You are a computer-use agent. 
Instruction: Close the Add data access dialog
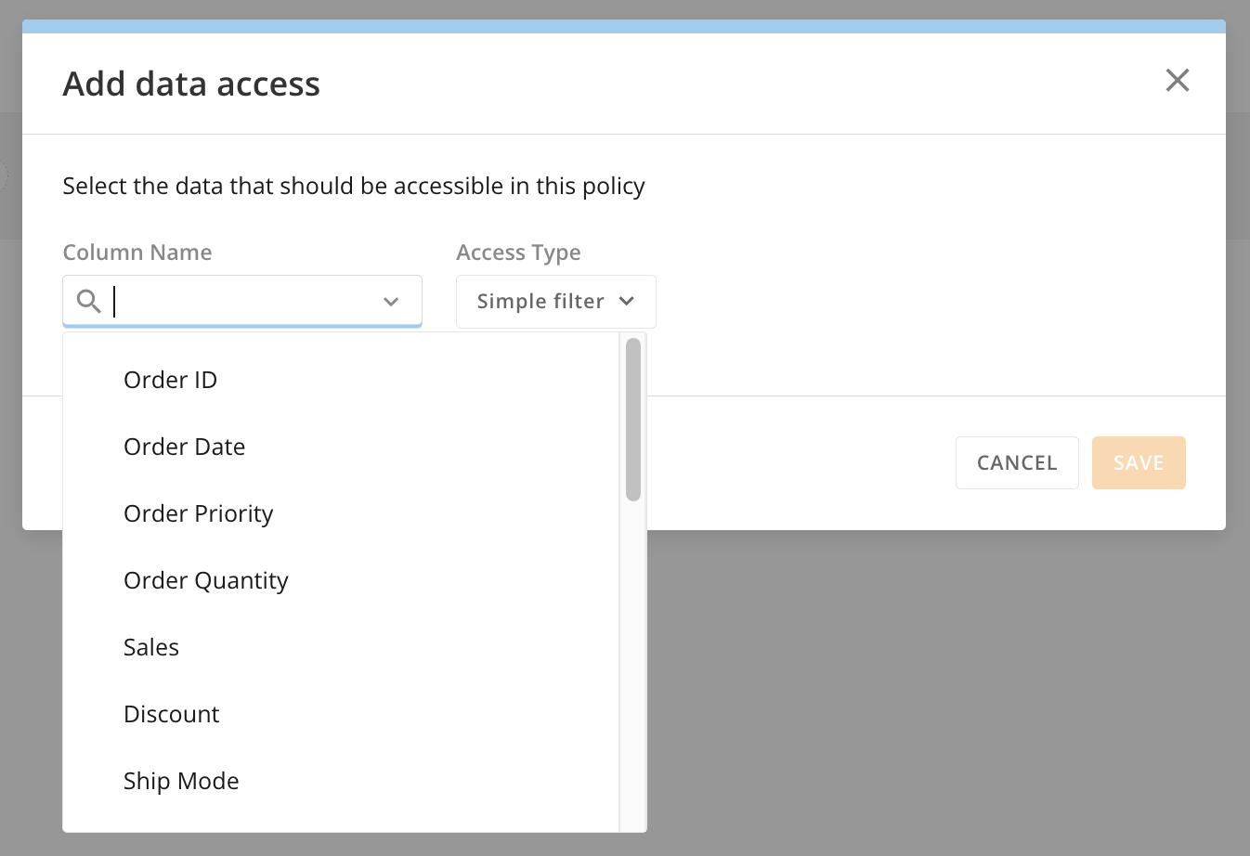pyautogui.click(x=1178, y=81)
